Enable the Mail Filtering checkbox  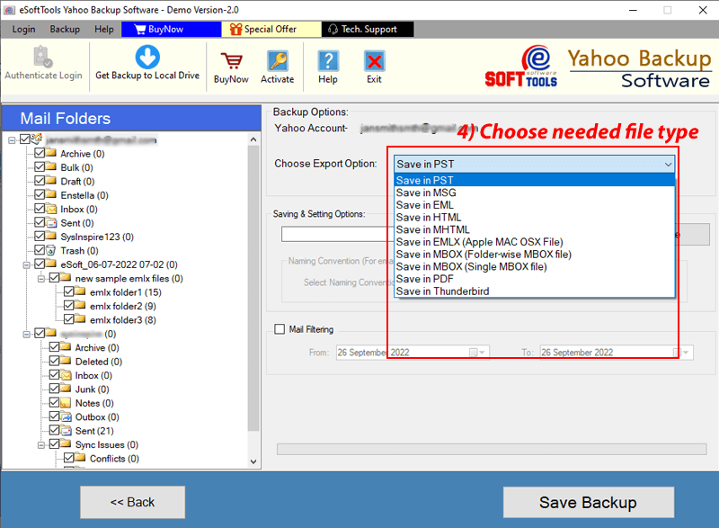(280, 329)
